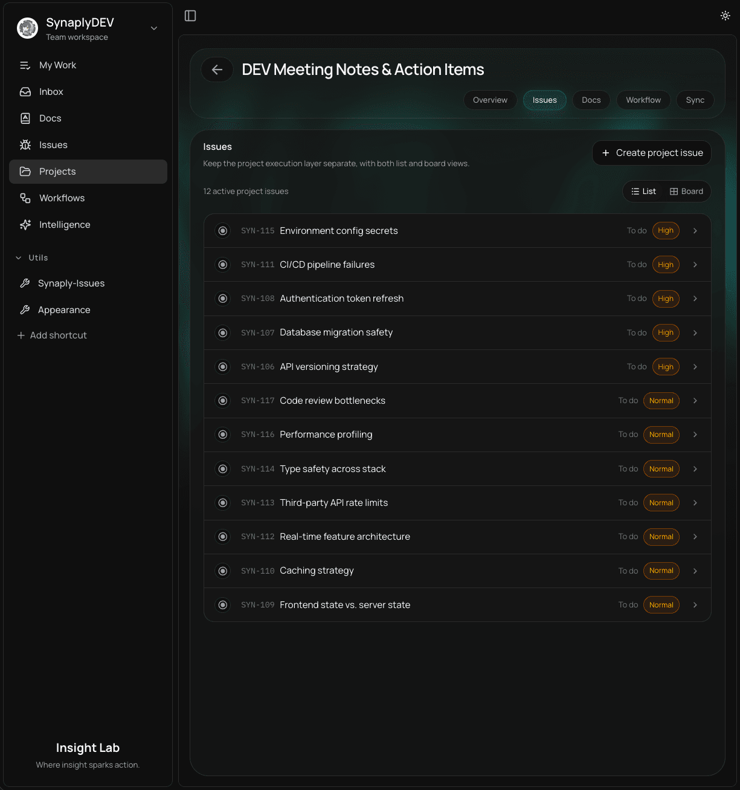Click Create project issue button
This screenshot has width=740, height=790.
652,153
